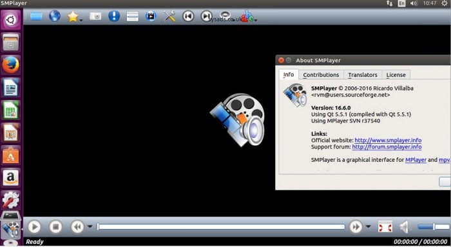Open Ubuntu Software Center from dock
The height and width of the screenshot is (247, 451).
tap(11, 155)
